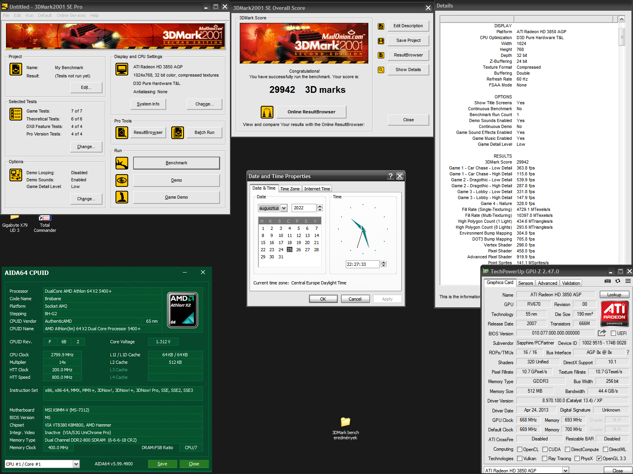Toggle the DirectML checkbox
The image size is (633, 474).
[605, 450]
